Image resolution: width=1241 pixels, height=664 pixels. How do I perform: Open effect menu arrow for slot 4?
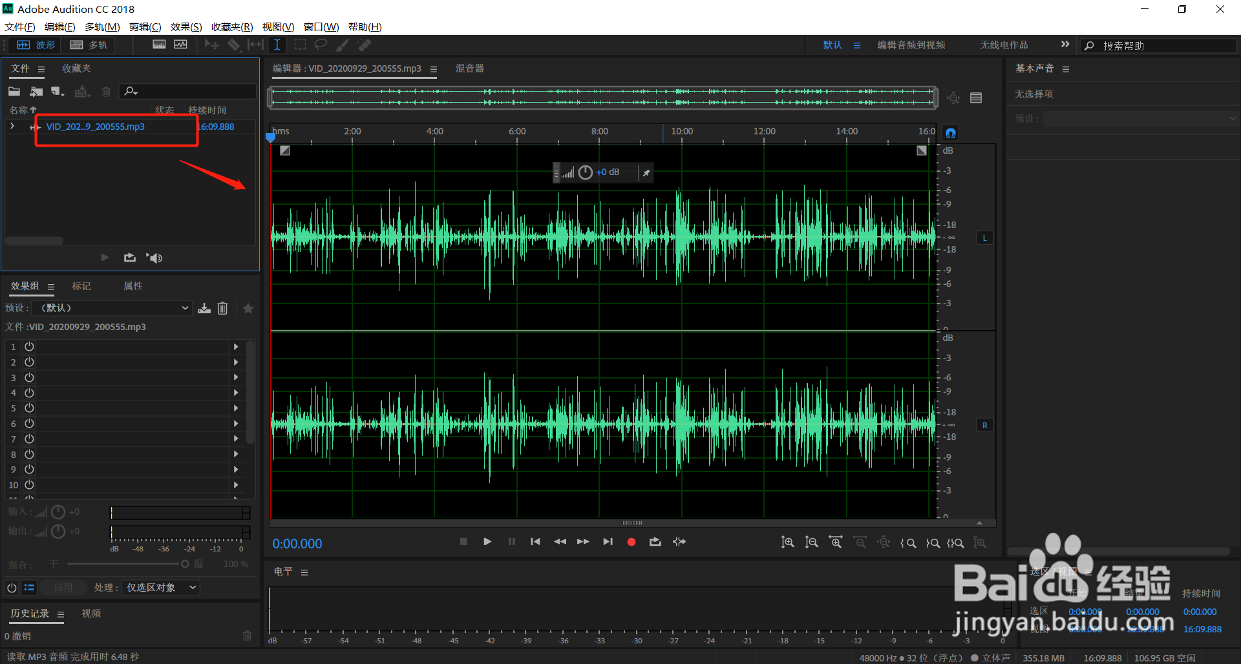(x=236, y=393)
